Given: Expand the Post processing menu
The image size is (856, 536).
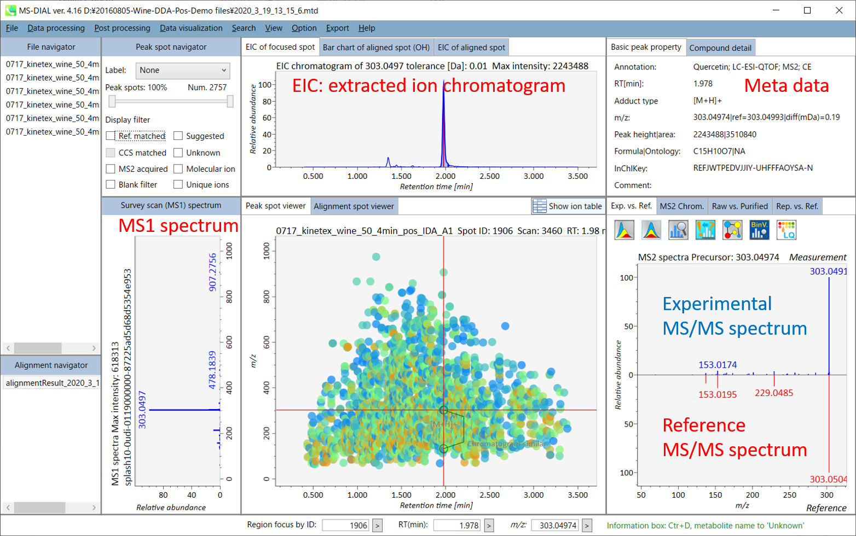Looking at the screenshot, I should [122, 28].
